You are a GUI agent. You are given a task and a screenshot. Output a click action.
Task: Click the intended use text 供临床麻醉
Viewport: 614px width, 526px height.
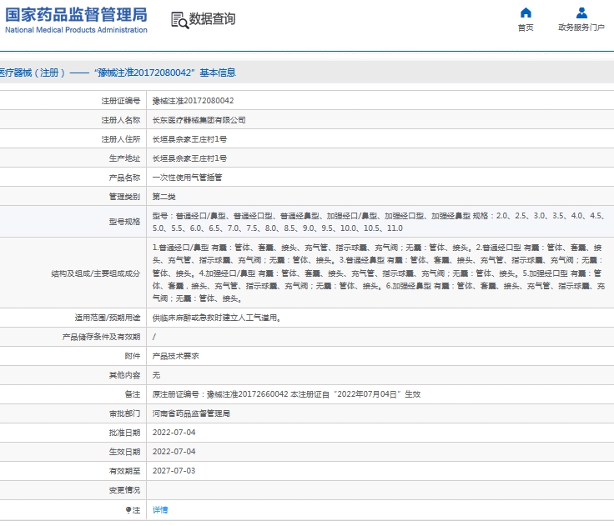217,318
